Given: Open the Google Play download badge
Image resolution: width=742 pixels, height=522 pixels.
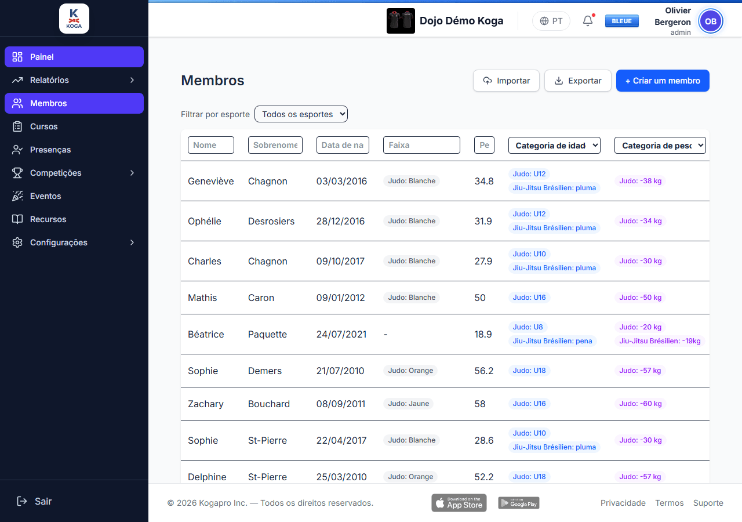Looking at the screenshot, I should pos(519,503).
